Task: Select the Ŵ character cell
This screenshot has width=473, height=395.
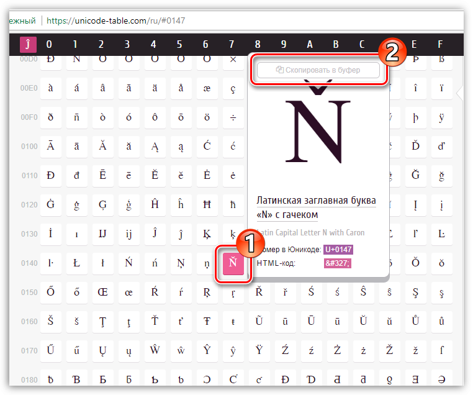Action: (155, 351)
